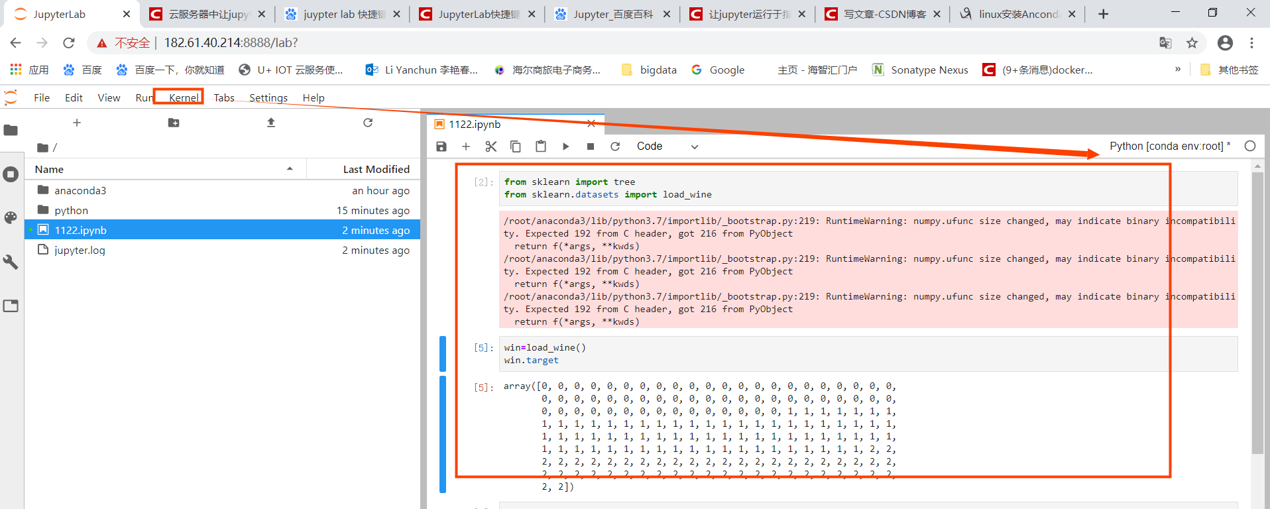Open the Kernel menu
This screenshot has width=1270, height=509.
pos(184,98)
